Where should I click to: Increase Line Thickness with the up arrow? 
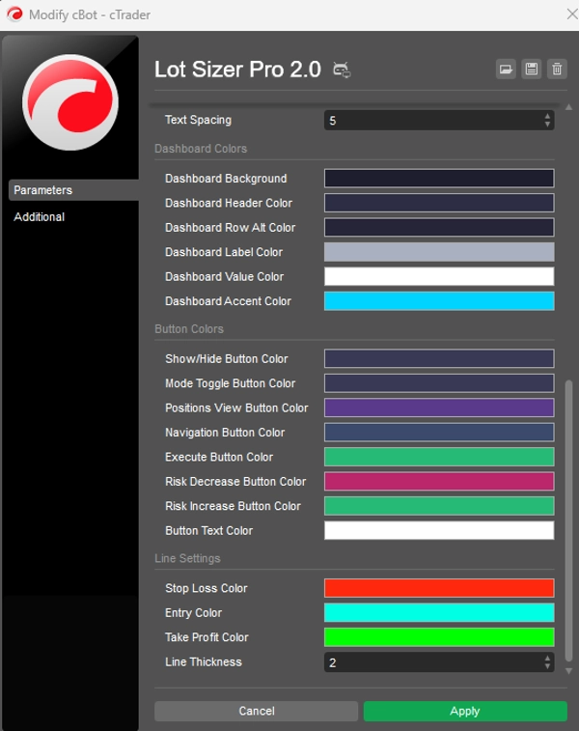coord(547,658)
